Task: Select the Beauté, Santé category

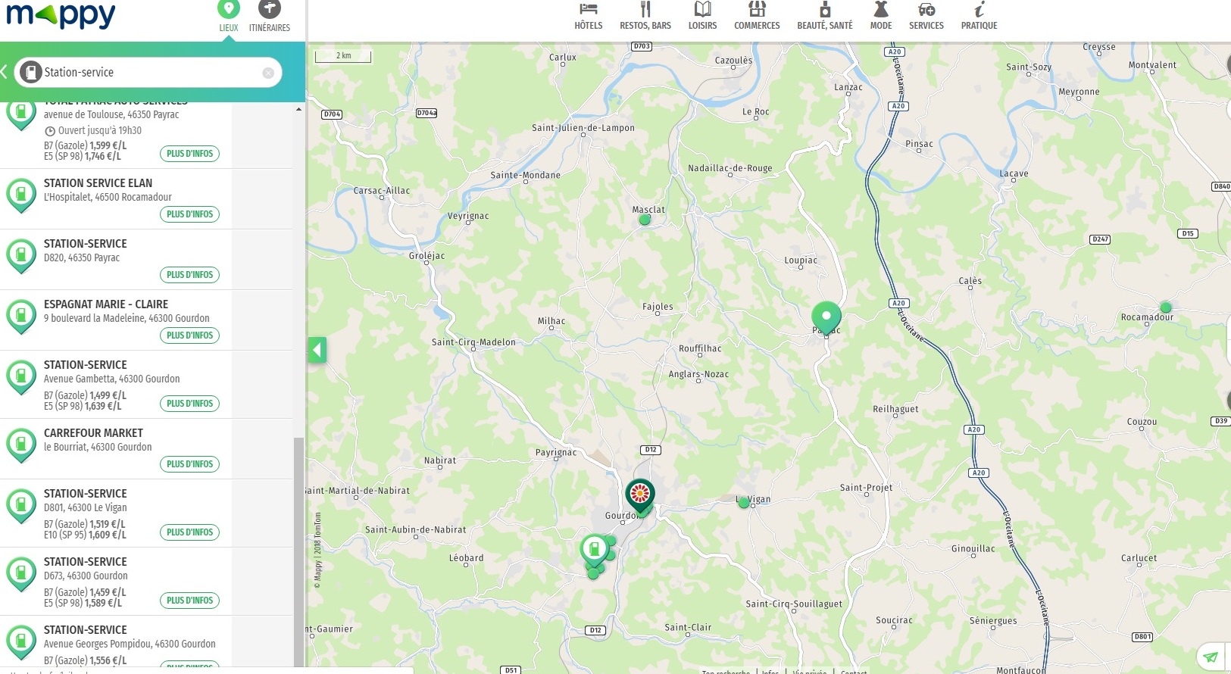Action: click(x=824, y=16)
